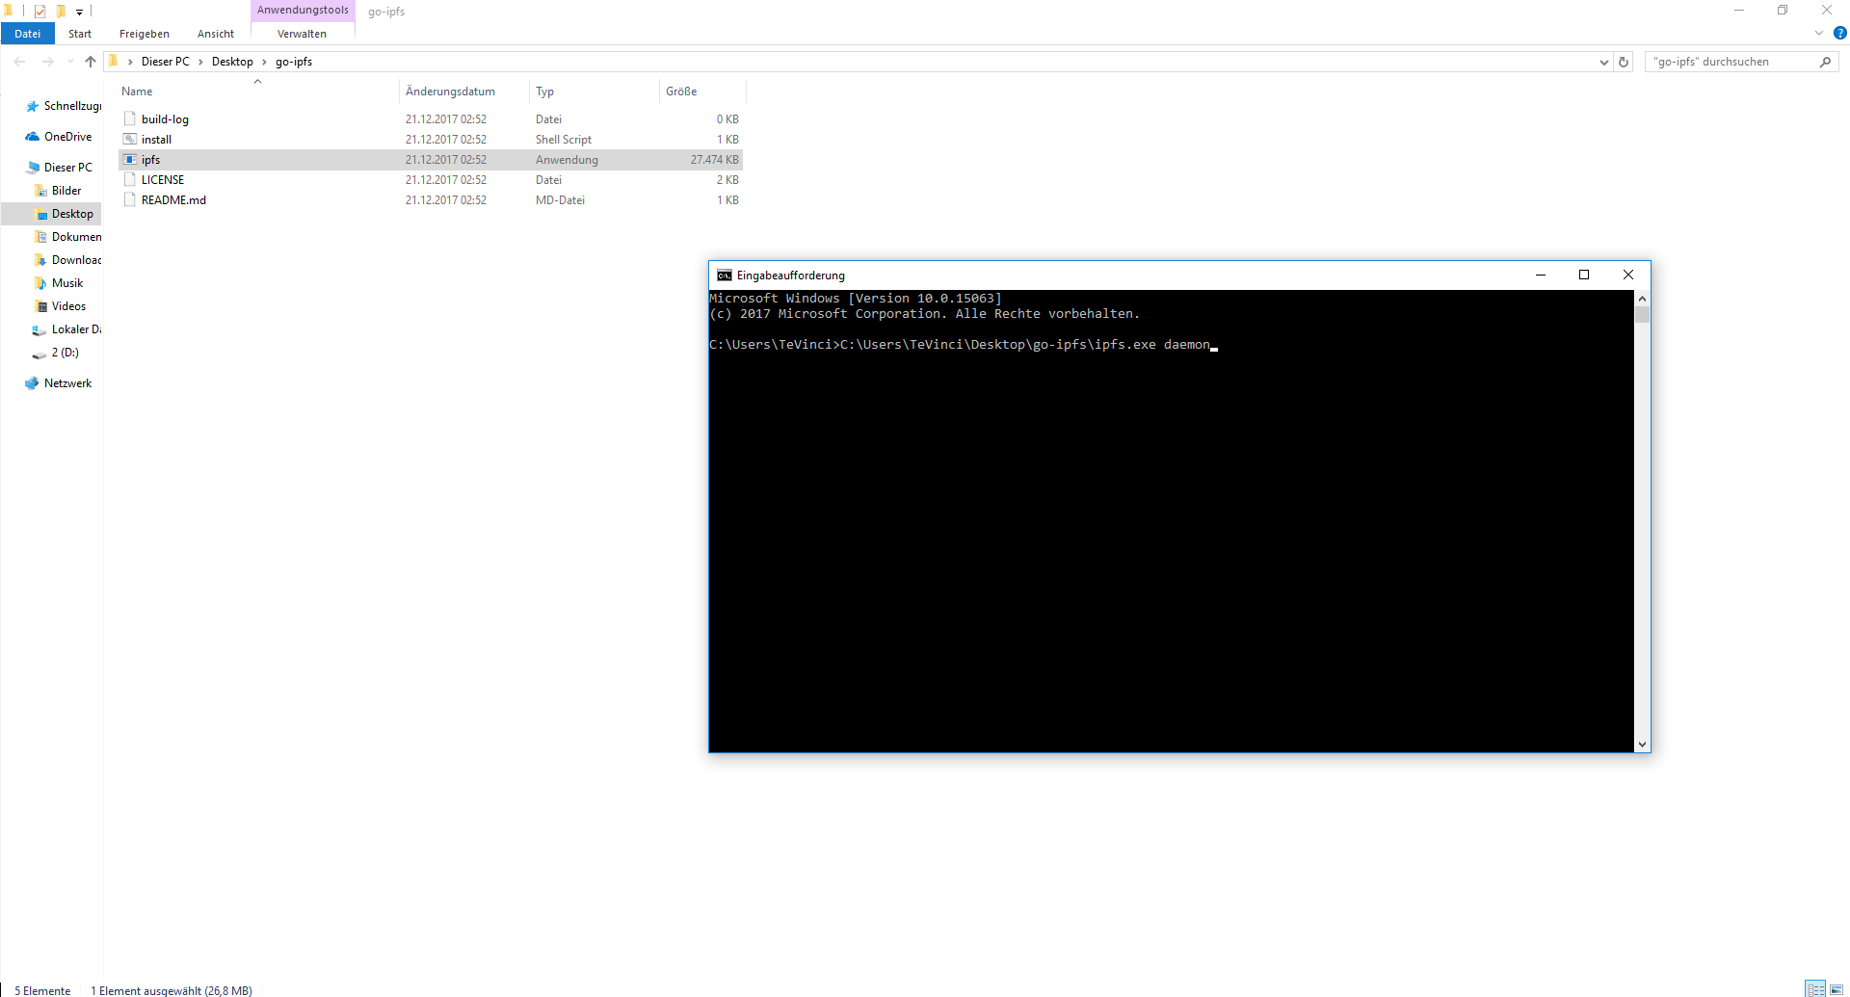Navigate to Desktop via the breadcrumb
This screenshot has height=997, width=1850.
[x=232, y=61]
